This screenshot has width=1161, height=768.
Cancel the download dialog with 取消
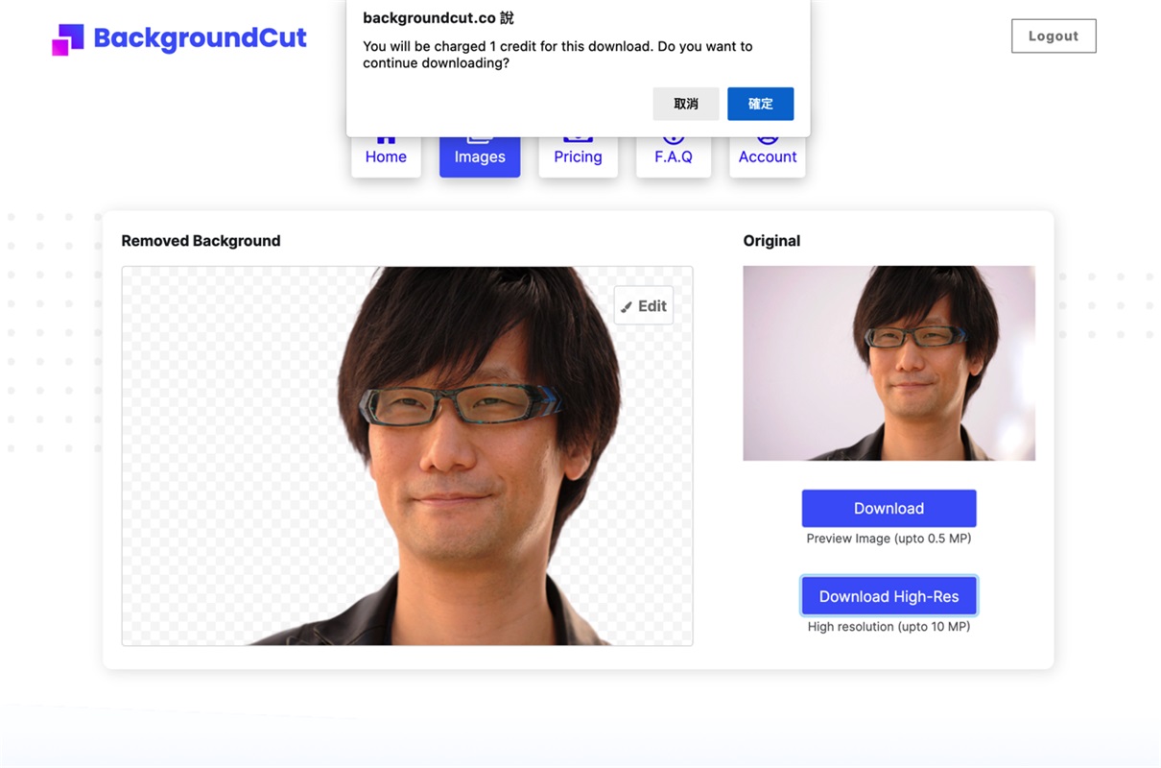[685, 104]
